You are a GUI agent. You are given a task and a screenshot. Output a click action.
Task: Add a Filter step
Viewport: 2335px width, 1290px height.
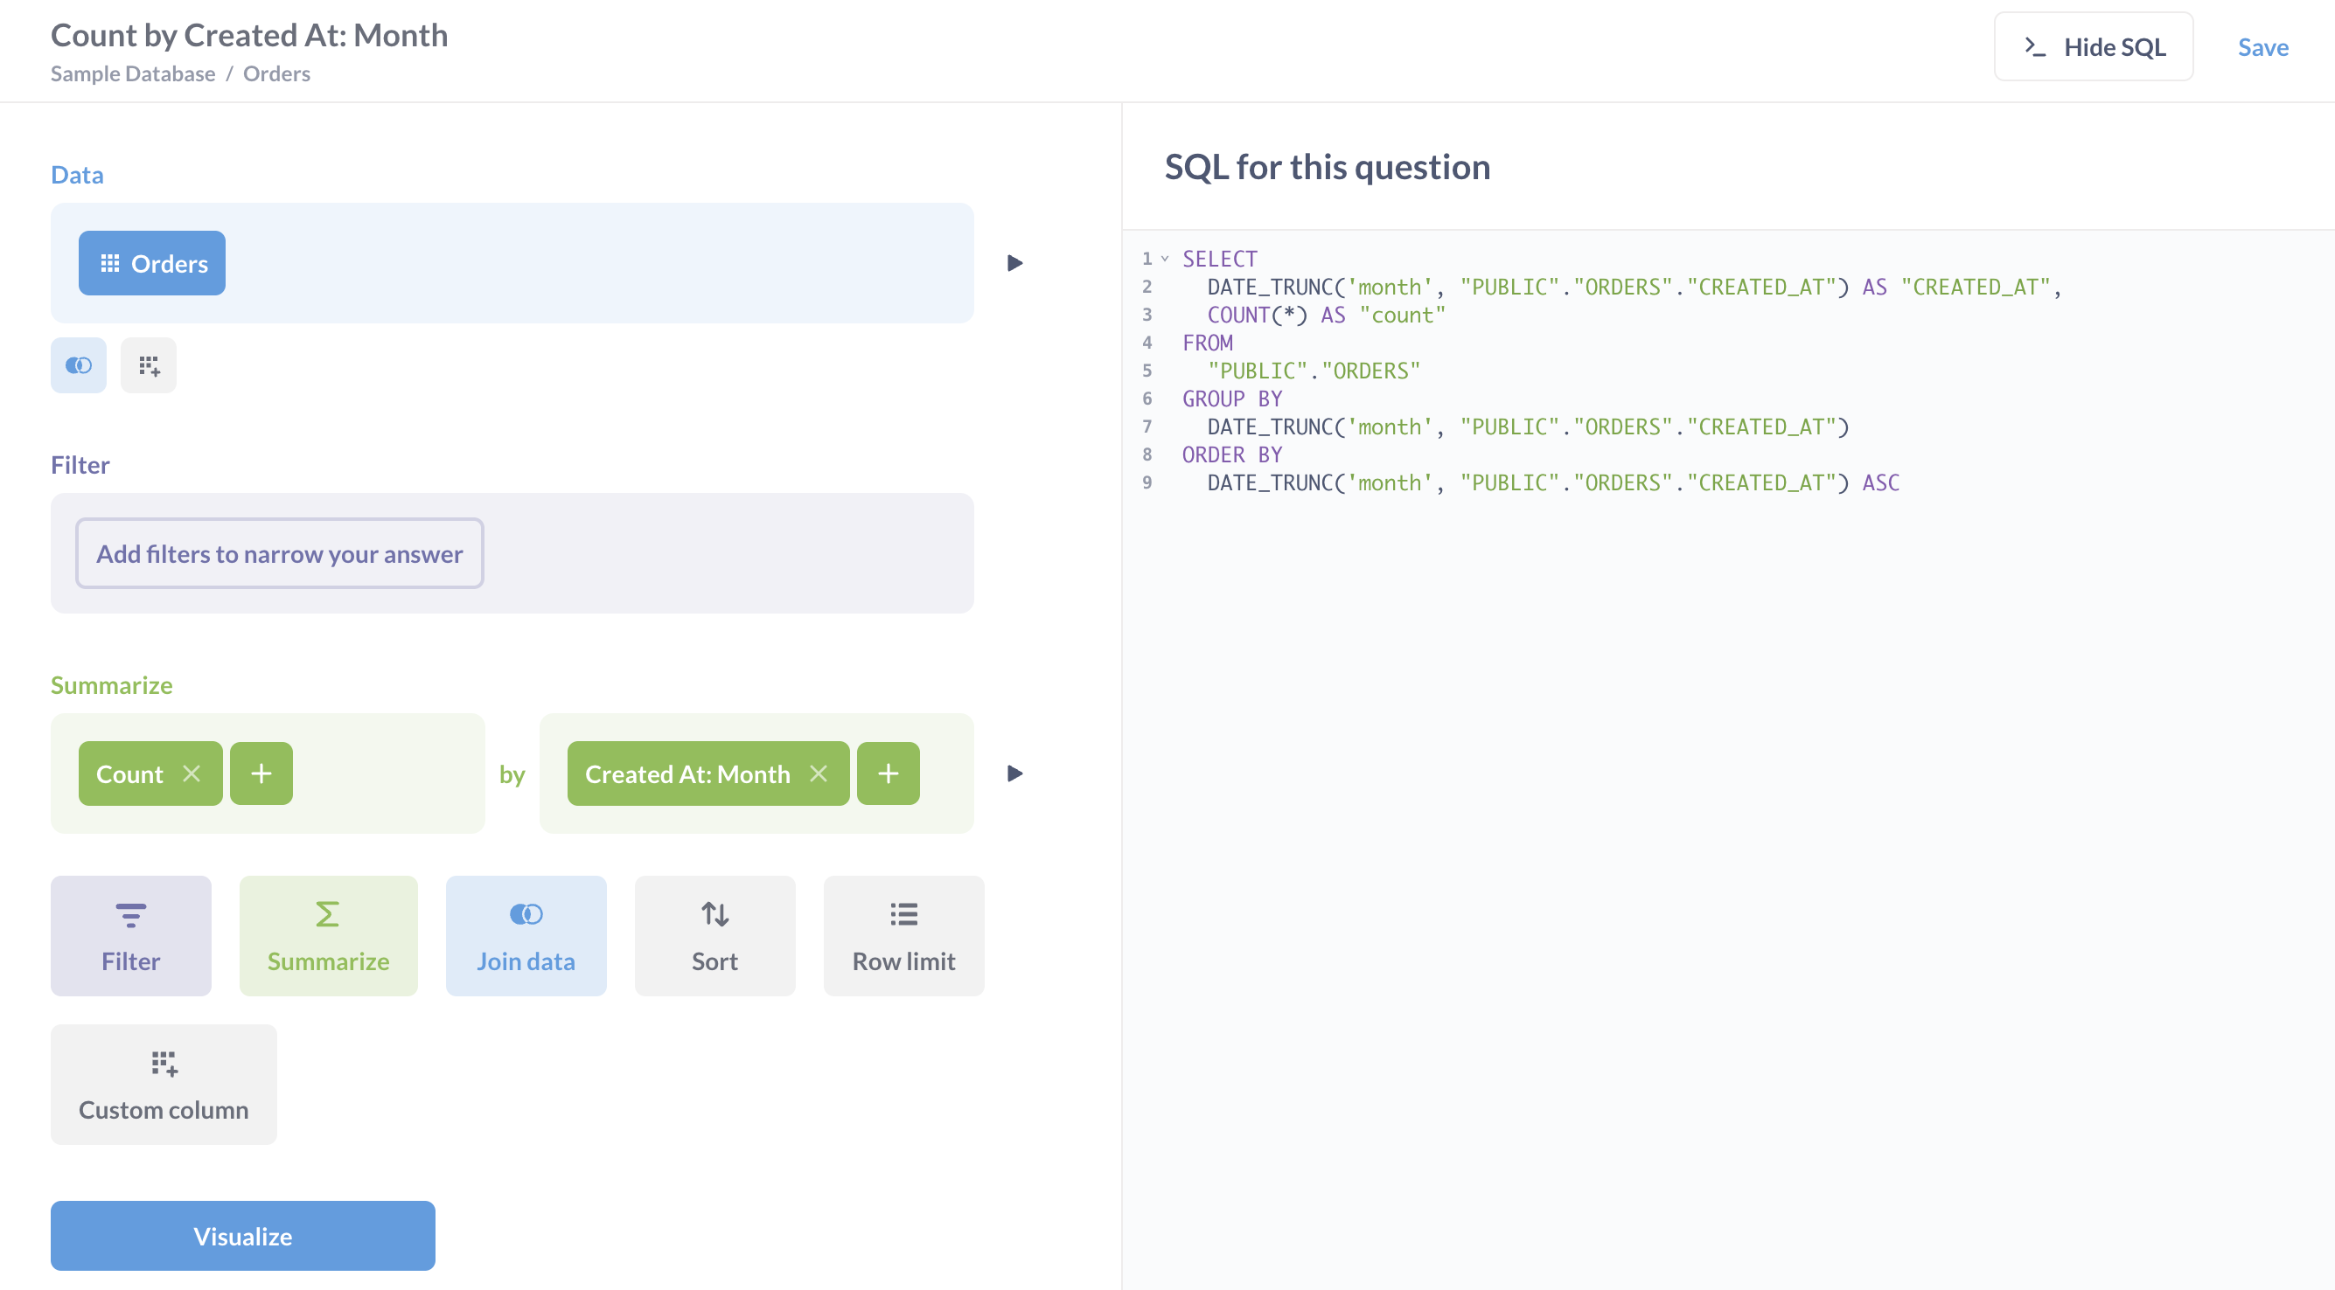pos(130,935)
